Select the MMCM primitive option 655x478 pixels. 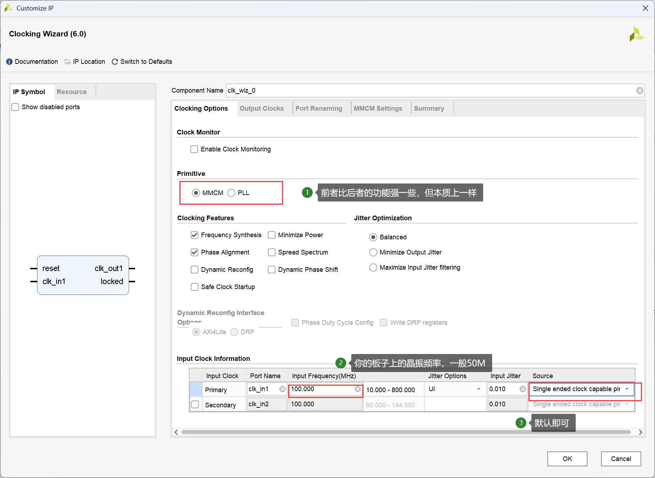(196, 193)
